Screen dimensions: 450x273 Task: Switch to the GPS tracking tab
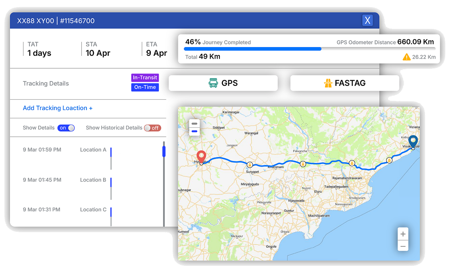223,83
